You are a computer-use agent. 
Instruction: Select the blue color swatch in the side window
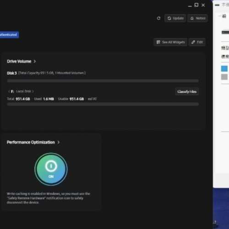click(224, 69)
